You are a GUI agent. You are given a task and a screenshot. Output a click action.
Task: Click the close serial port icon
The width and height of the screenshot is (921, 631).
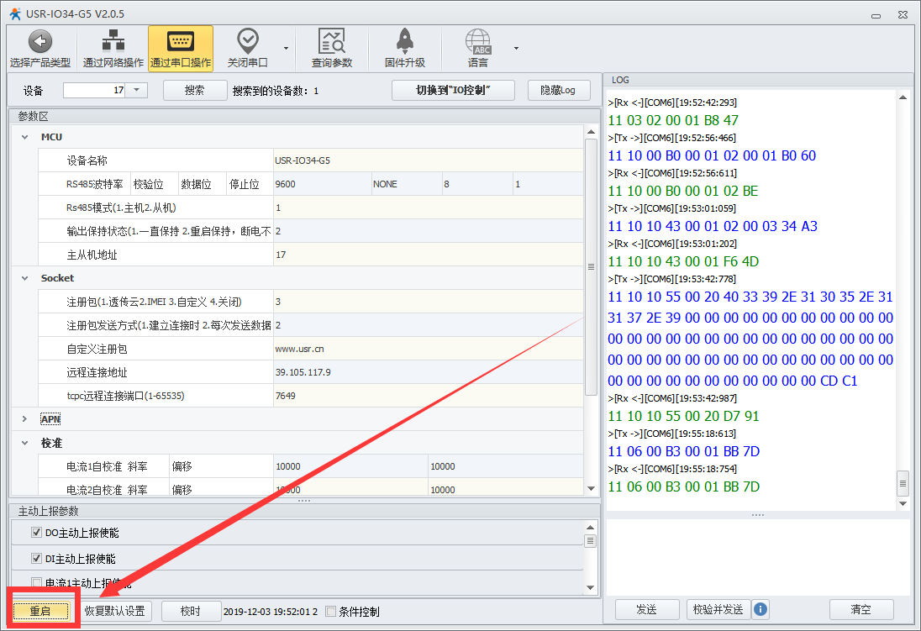(x=247, y=40)
